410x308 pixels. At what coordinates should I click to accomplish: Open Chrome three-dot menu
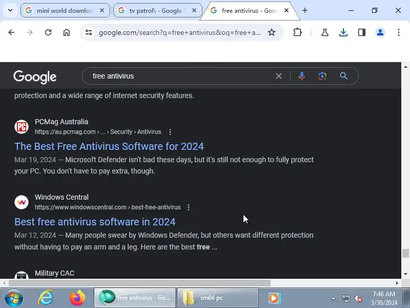399,32
